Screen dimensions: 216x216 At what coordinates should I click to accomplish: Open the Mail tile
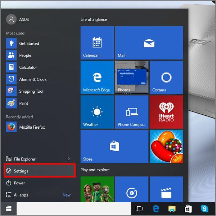point(149,43)
